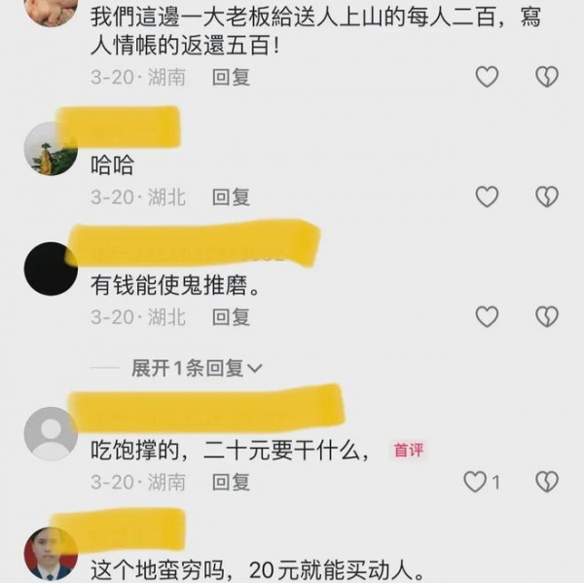Dislike the comment about 每人二百
The image size is (584, 583).
coord(547,77)
